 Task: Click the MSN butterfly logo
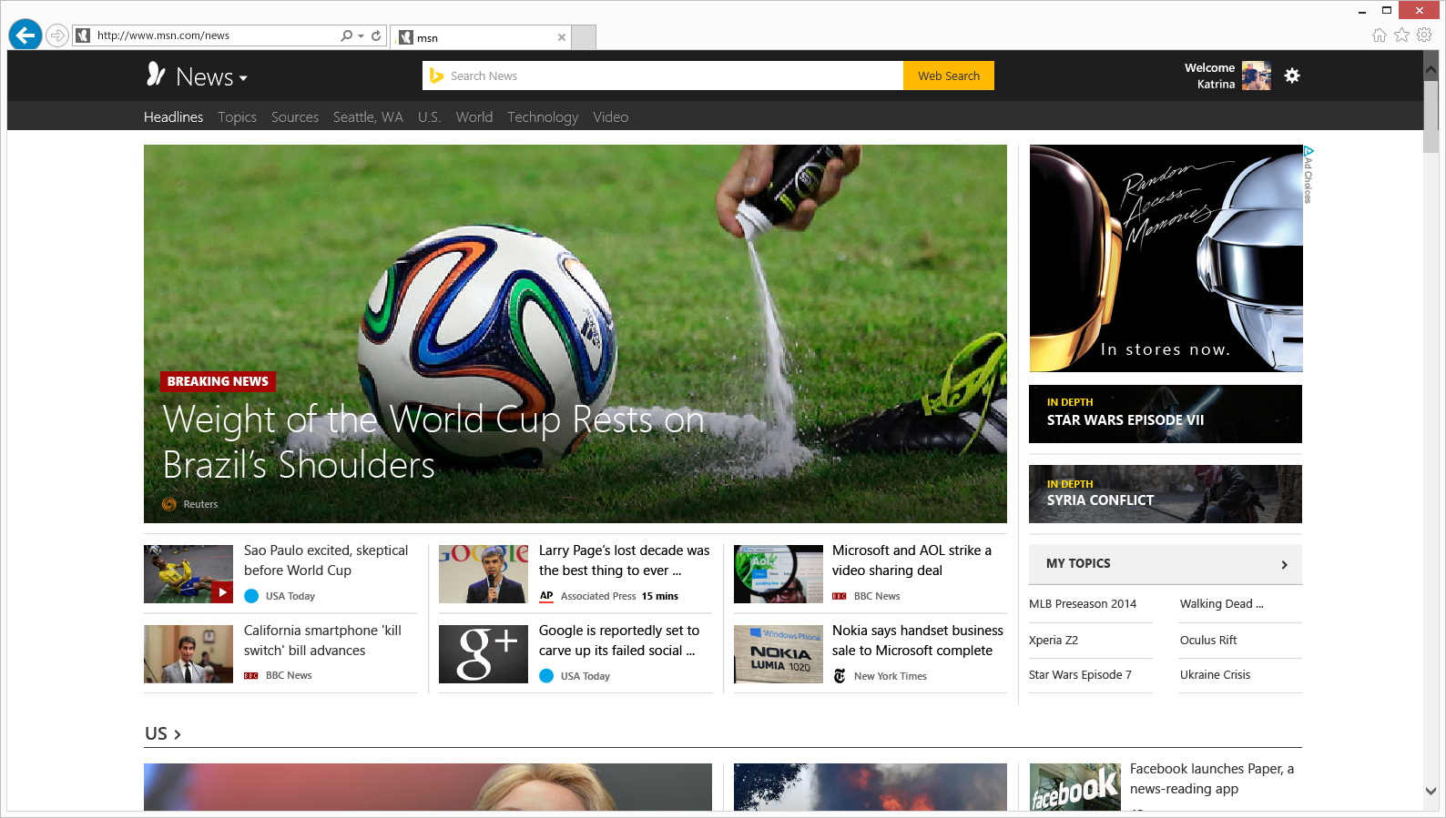(156, 76)
